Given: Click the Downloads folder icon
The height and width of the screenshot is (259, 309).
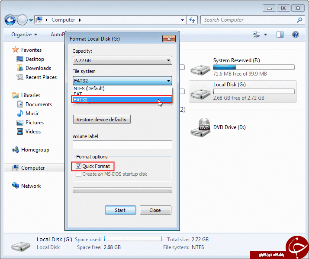Looking at the screenshot, I should coord(20,68).
